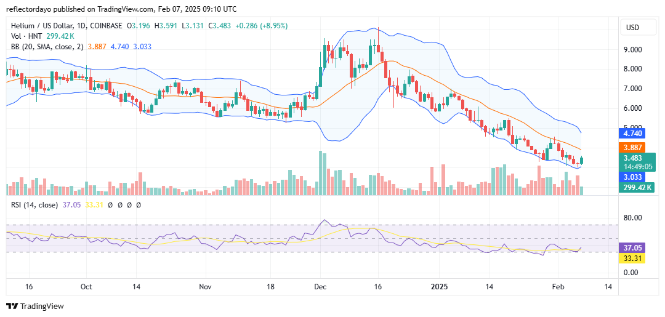The image size is (665, 317).
Task: Click the yellow 33.31 value in RSI legend
Action: 93,205
